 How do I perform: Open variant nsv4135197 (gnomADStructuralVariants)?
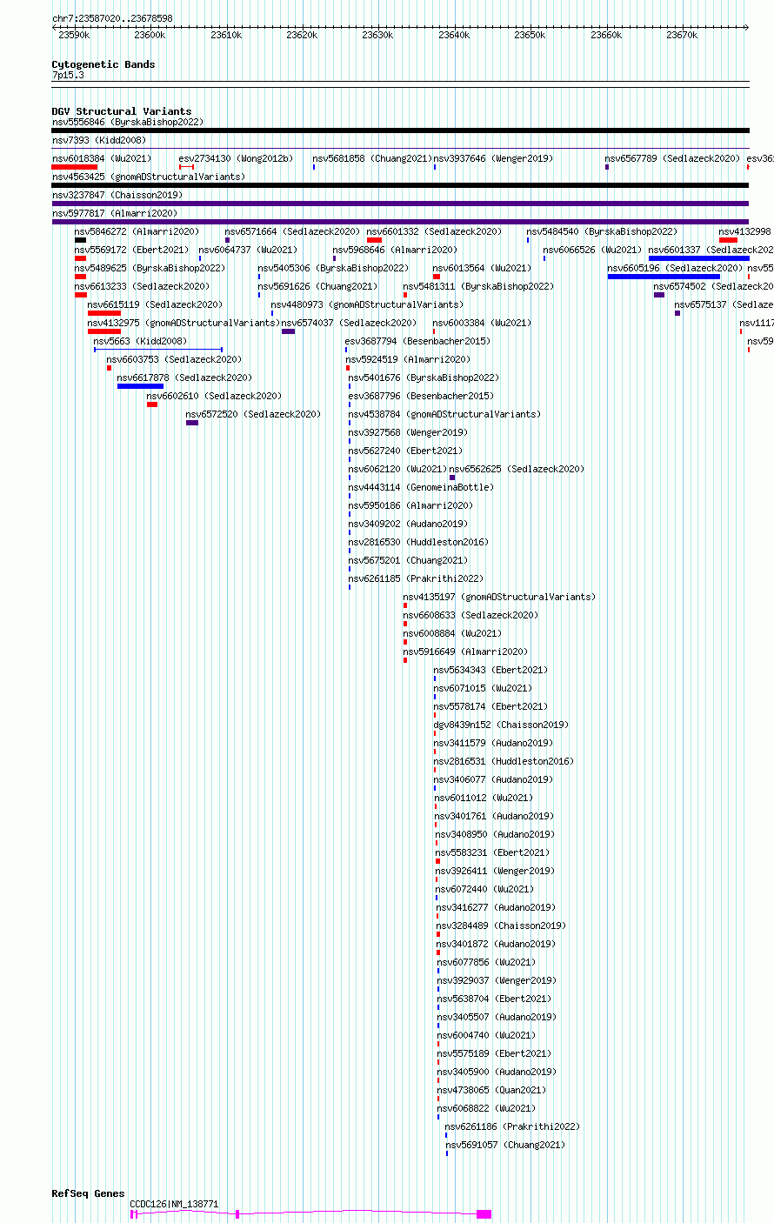click(x=499, y=597)
